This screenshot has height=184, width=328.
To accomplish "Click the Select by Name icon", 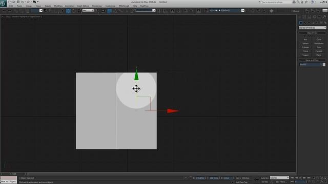I will [51, 11].
